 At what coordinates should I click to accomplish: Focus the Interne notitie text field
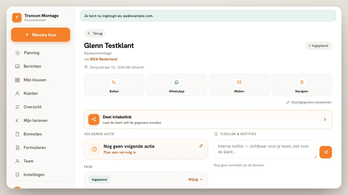click(265, 149)
